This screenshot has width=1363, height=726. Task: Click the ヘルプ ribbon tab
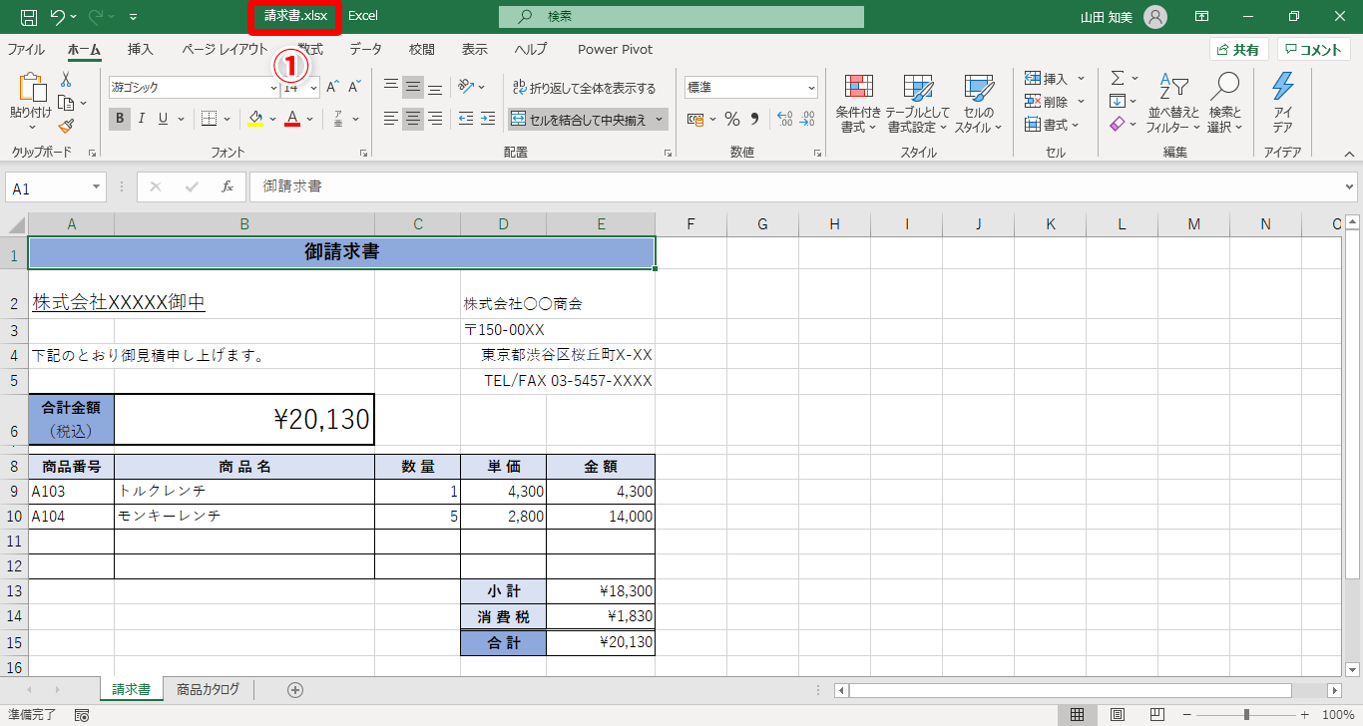tap(531, 49)
